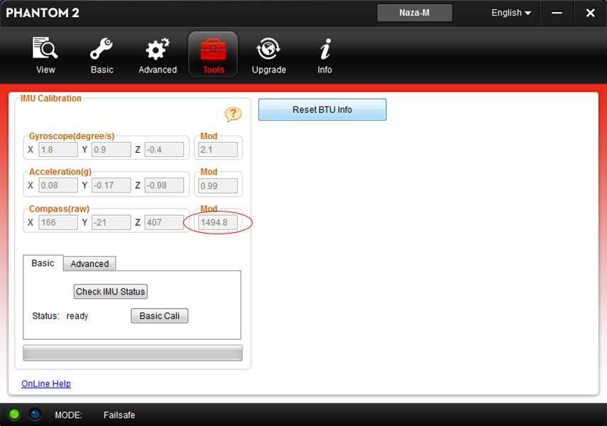The width and height of the screenshot is (607, 426).
Task: Click the Acceleration X field showing 0.08
Action: pyautogui.click(x=58, y=185)
